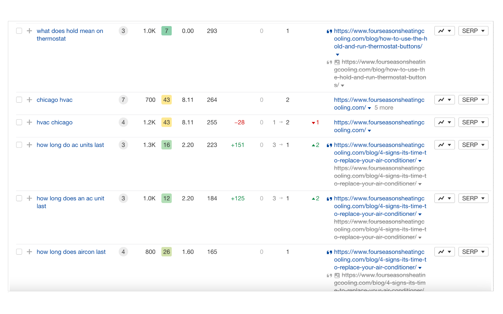This screenshot has width=503, height=314.
Task: Check the box for 'hvac chicago'
Action: coord(19,122)
